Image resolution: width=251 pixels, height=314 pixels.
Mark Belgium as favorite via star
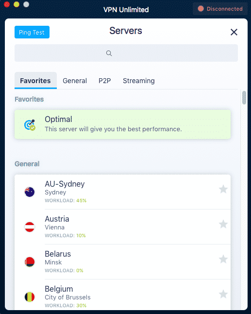[223, 295]
